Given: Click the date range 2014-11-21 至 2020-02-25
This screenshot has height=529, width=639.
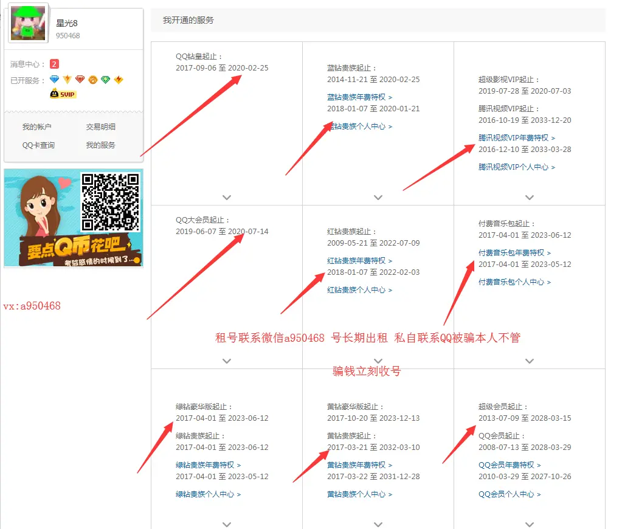Looking at the screenshot, I should (373, 80).
